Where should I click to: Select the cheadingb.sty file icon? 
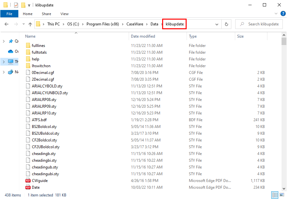tap(28, 154)
